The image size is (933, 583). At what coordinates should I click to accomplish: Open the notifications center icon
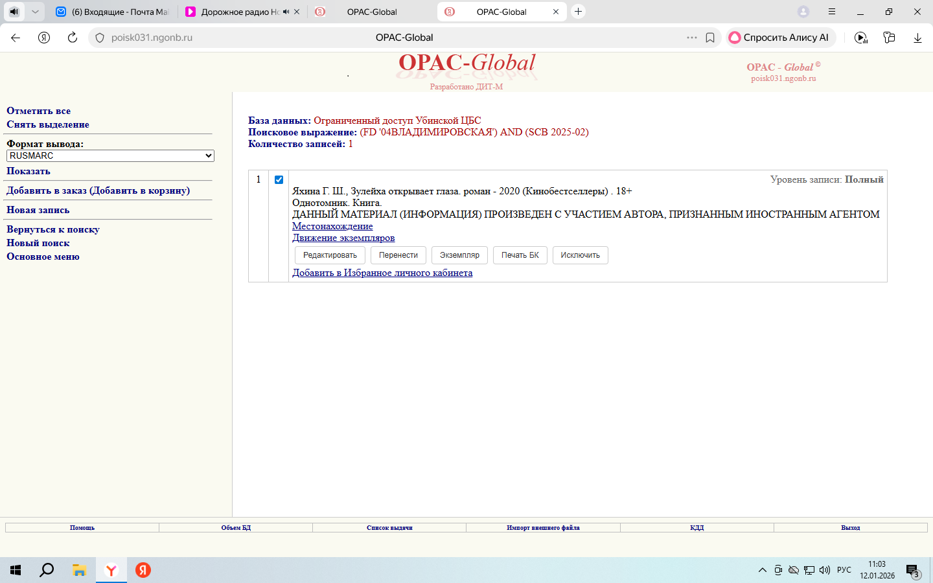point(912,570)
